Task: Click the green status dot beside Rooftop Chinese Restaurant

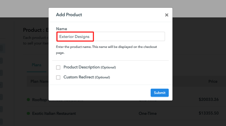Action: (x=29, y=100)
